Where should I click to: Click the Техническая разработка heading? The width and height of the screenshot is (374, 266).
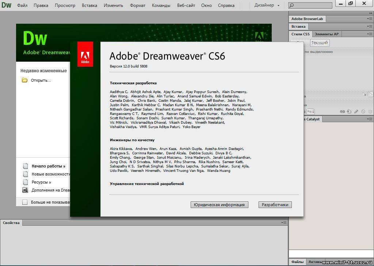click(x=133, y=83)
